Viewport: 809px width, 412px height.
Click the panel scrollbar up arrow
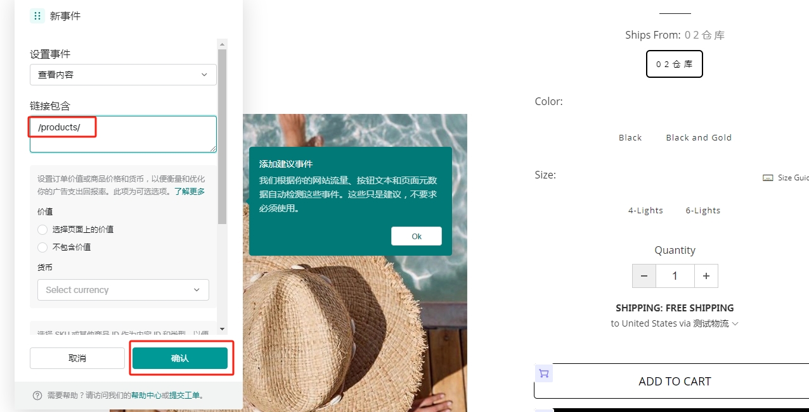(222, 44)
